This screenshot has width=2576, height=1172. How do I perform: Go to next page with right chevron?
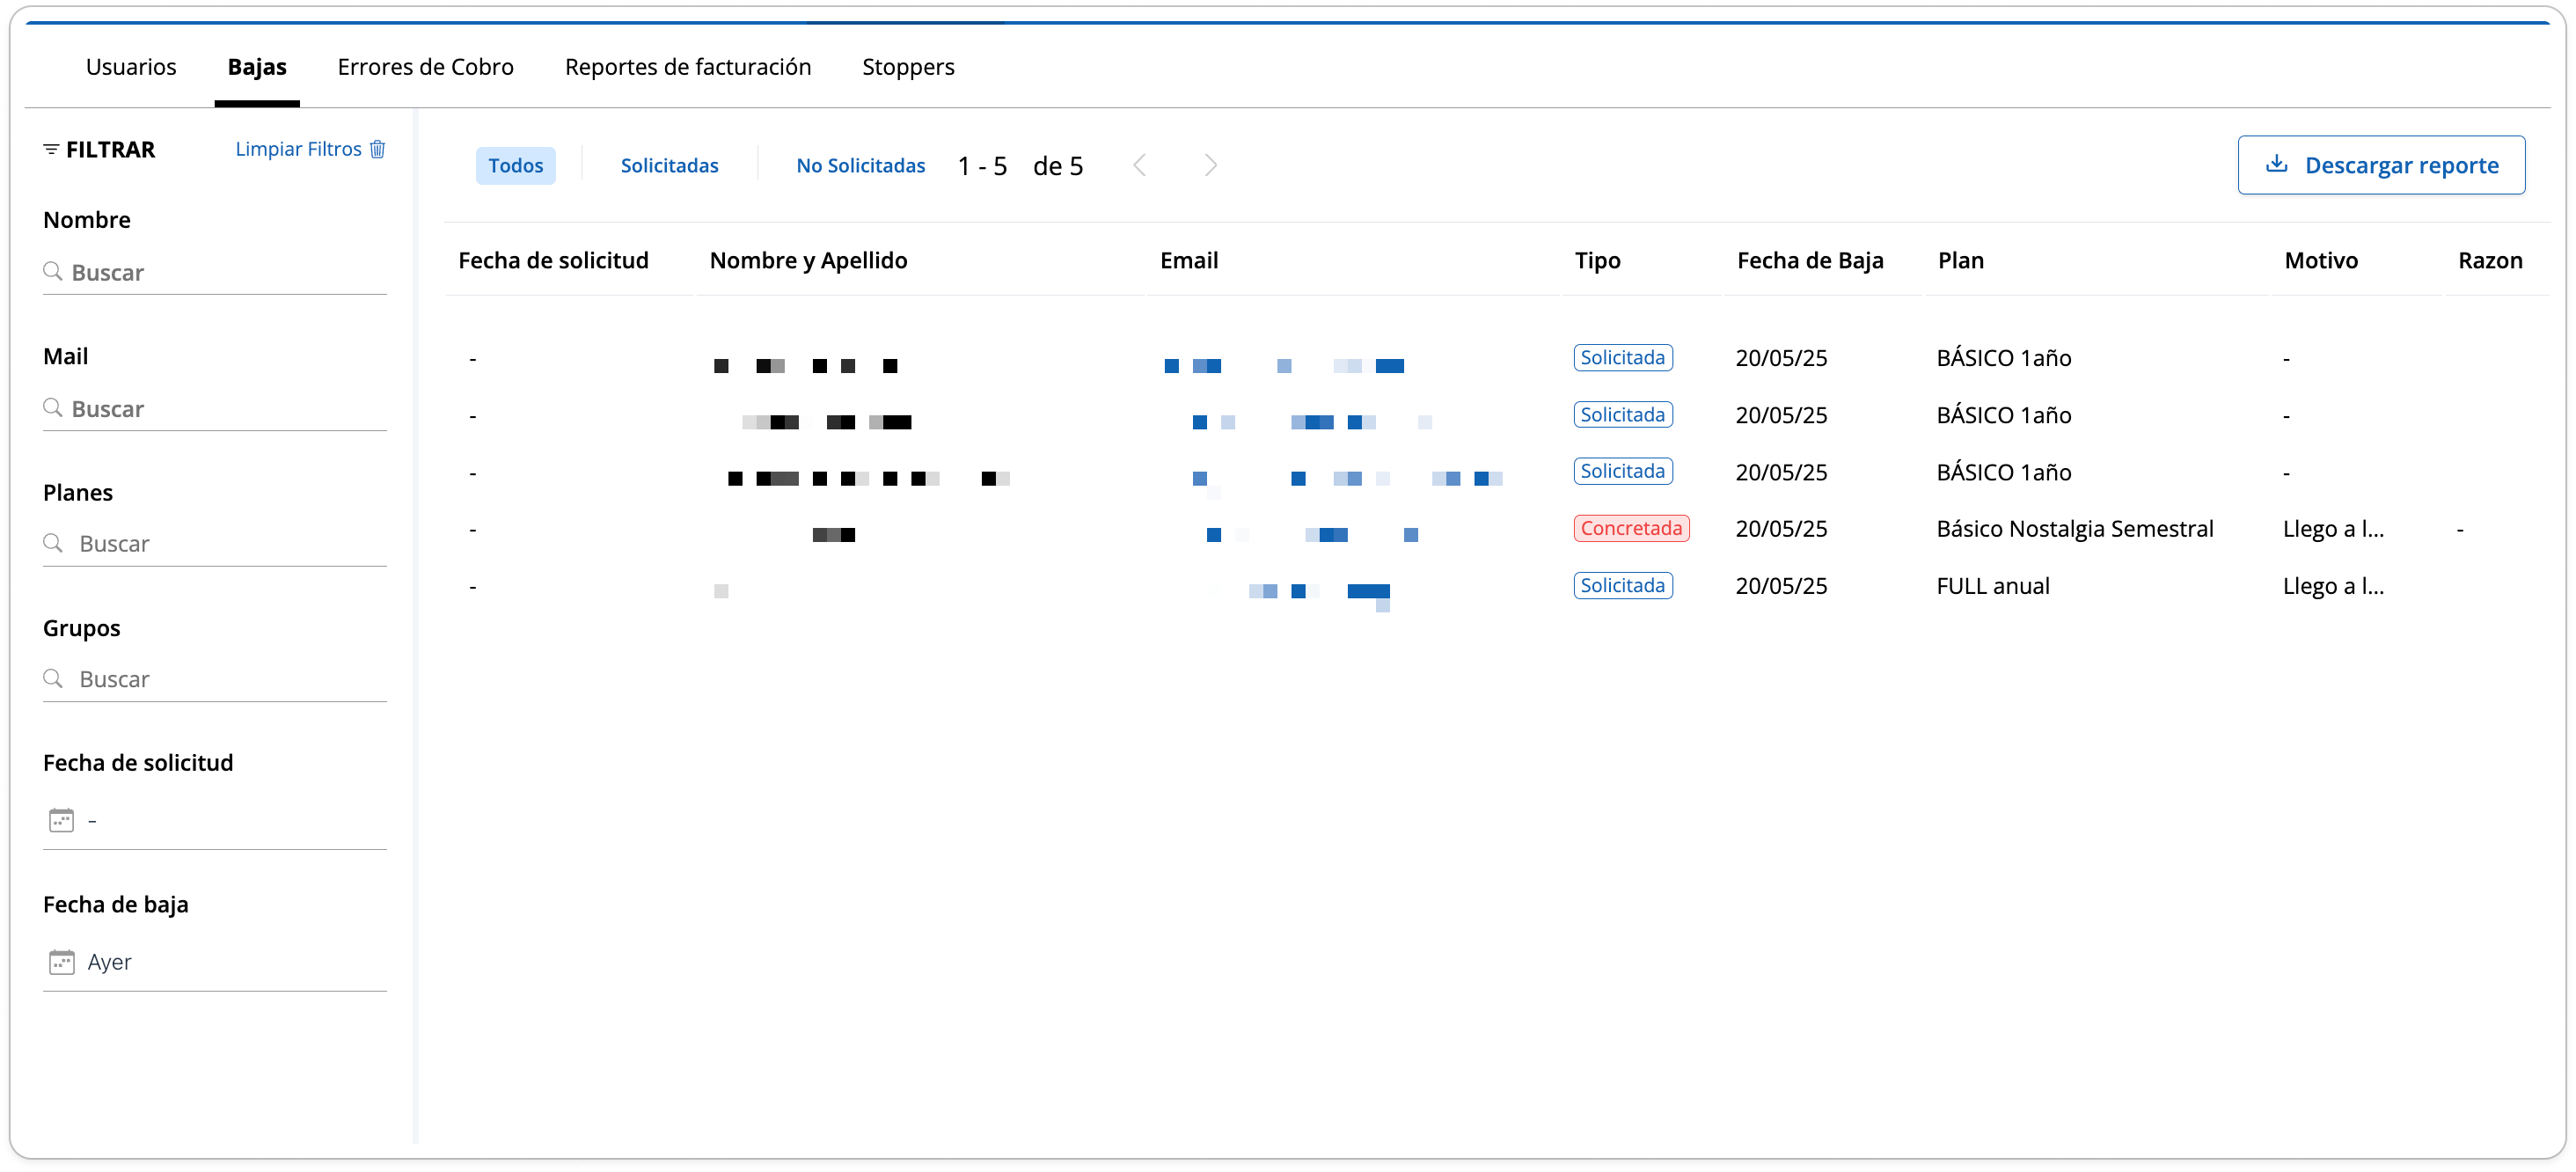click(1210, 165)
